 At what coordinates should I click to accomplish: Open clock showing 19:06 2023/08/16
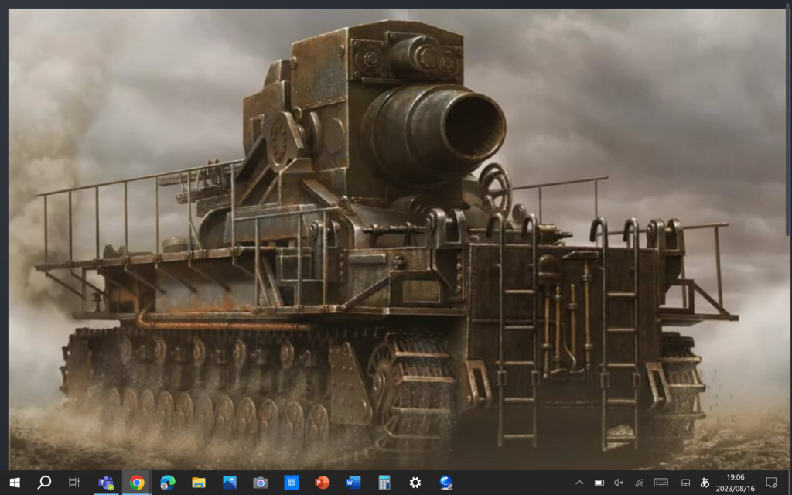click(x=736, y=483)
